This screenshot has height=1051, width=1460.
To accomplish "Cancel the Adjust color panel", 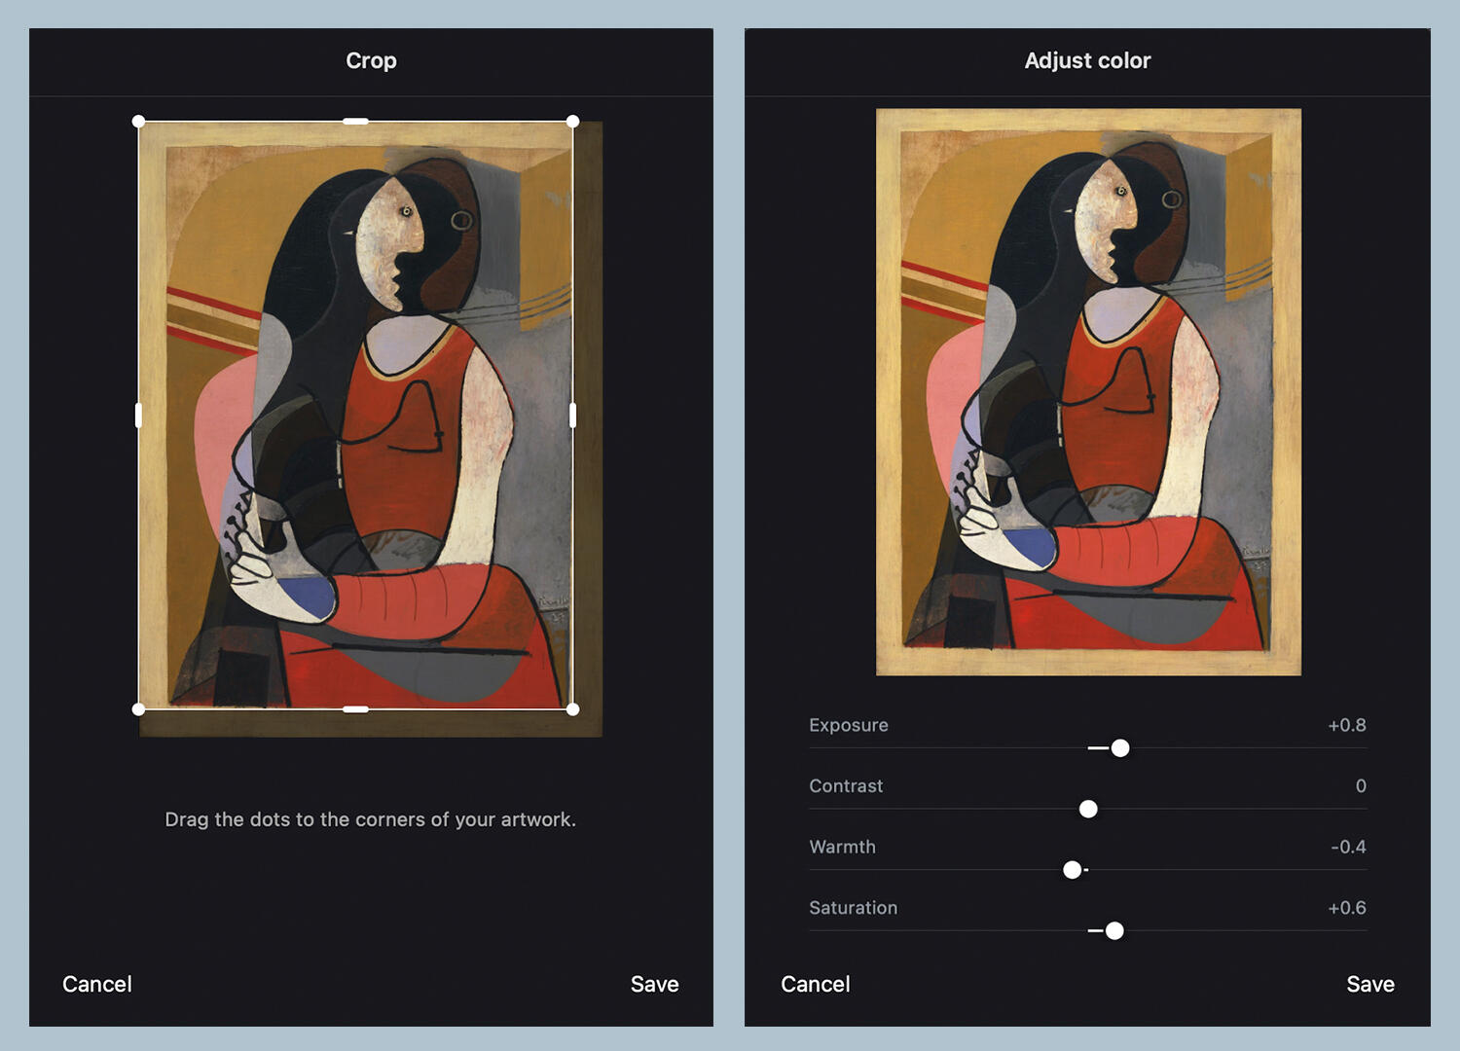I will point(816,984).
